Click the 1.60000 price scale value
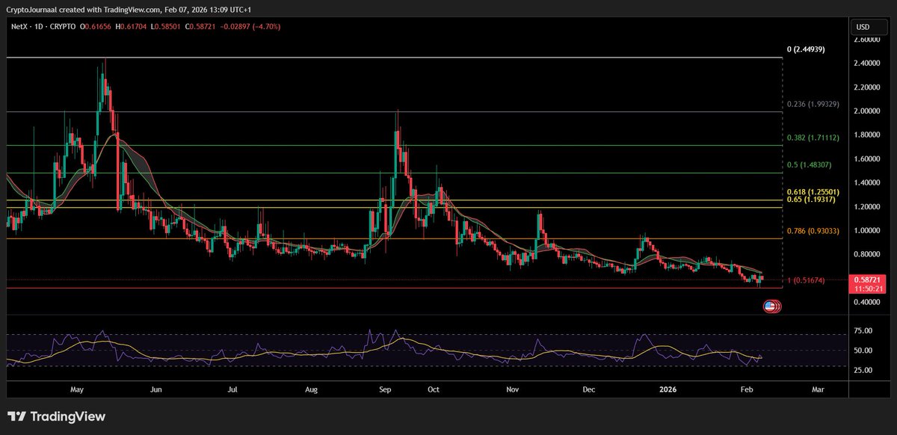Viewport: 897px width, 435px height. pyautogui.click(x=866, y=159)
